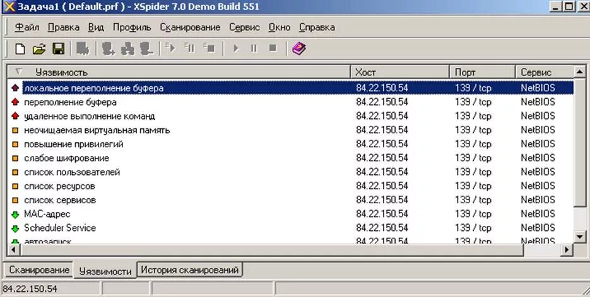
Task: Click the host 84.22.150.54 in the MAC-адрес row
Action: 382,214
